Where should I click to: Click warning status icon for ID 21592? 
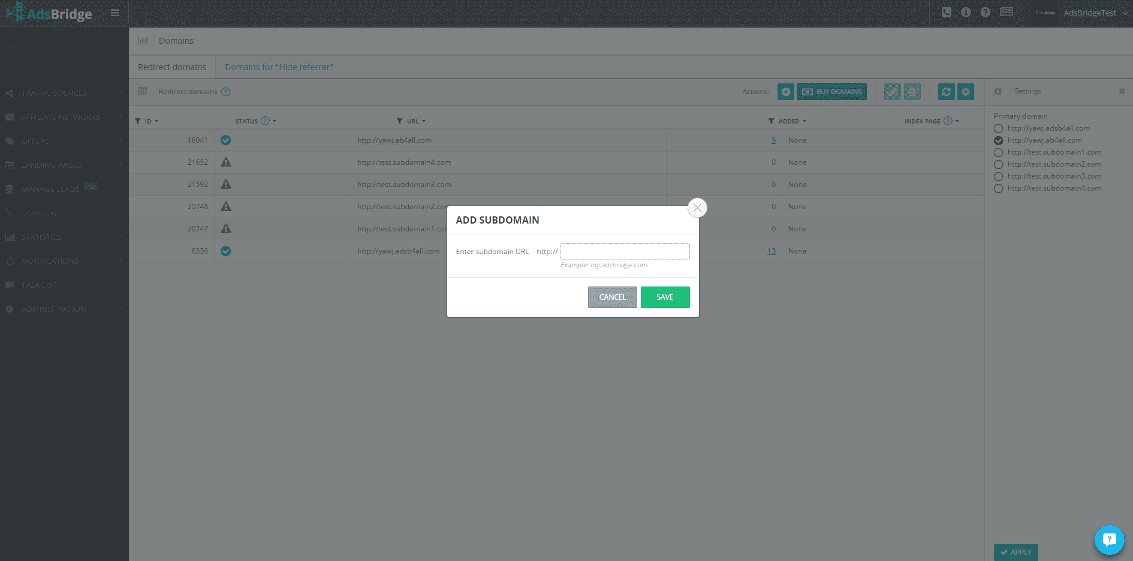click(x=225, y=185)
